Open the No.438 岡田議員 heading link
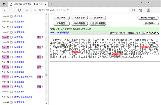Viewport: 161px width, 105px height. [60, 33]
